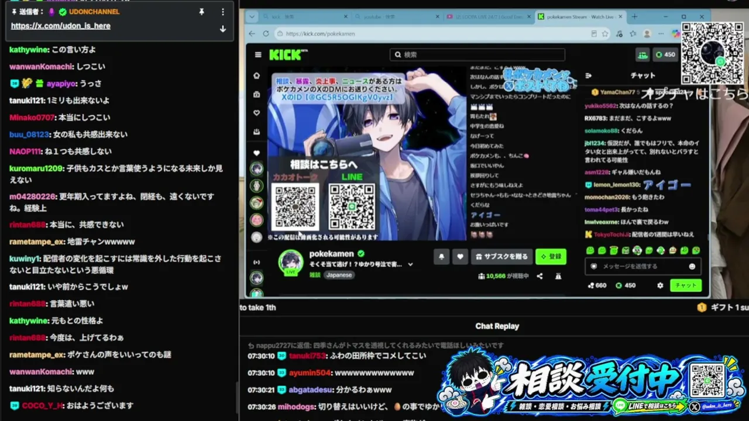This screenshot has height=421, width=749.
Task: Click username lemon_lemon130 in Kick chat
Action: coord(616,185)
